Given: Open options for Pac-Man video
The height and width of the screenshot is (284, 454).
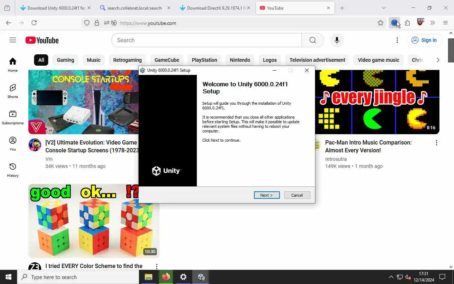Looking at the screenshot, I should [x=436, y=143].
